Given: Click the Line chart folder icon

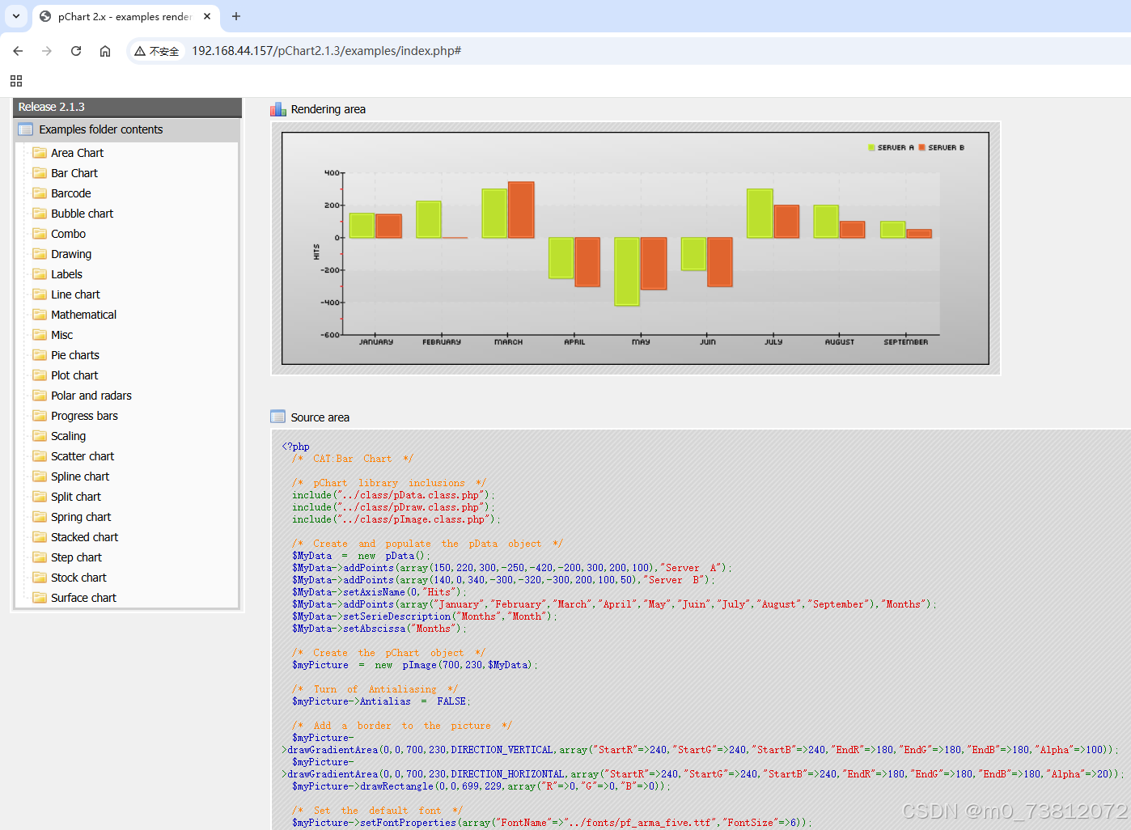Looking at the screenshot, I should [40, 294].
